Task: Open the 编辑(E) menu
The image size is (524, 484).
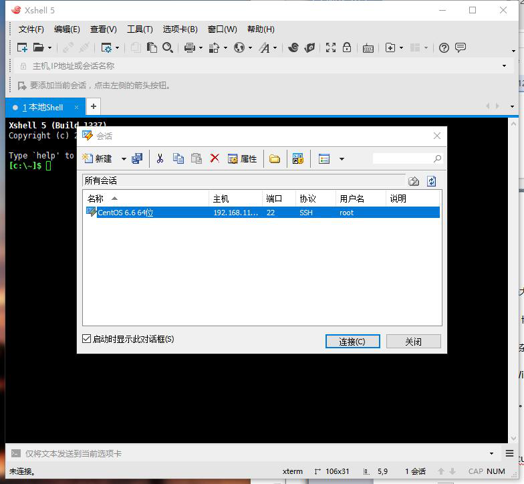Action: pyautogui.click(x=67, y=29)
